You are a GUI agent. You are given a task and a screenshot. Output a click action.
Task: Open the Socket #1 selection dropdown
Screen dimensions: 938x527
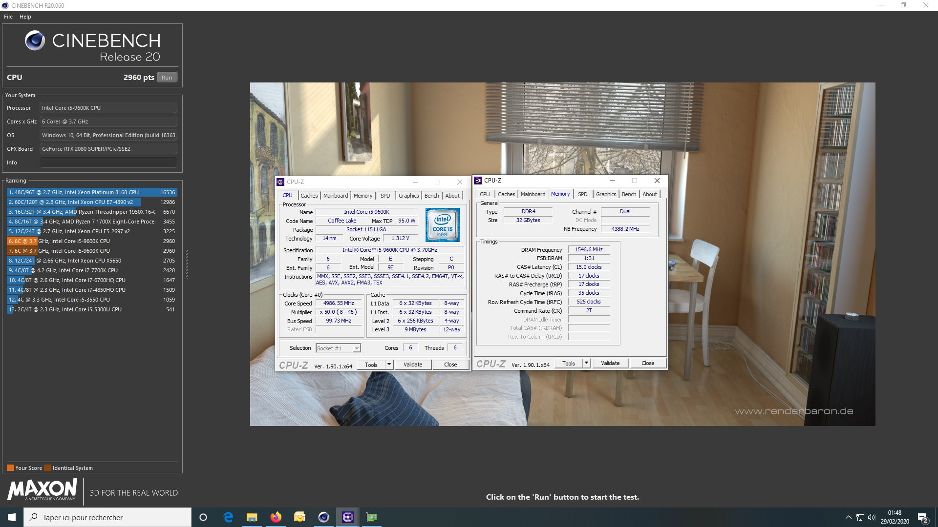[357, 348]
